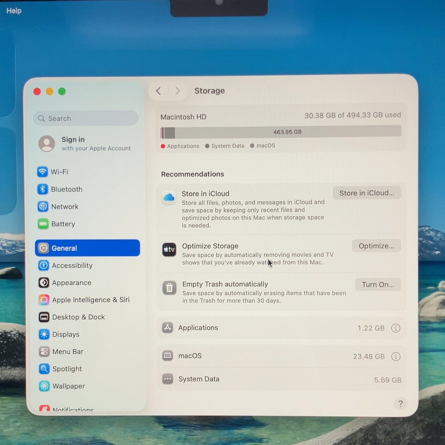Open the help question mark button
Image resolution: width=445 pixels, height=445 pixels.
(400, 403)
